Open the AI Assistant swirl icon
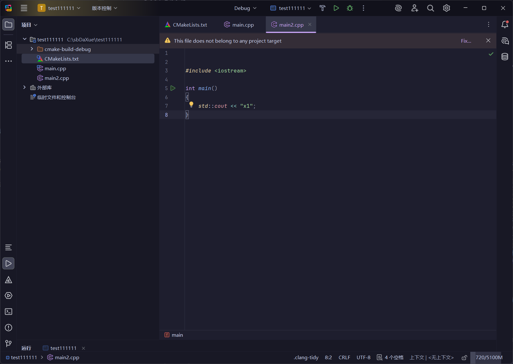This screenshot has height=364, width=513. (x=398, y=8)
